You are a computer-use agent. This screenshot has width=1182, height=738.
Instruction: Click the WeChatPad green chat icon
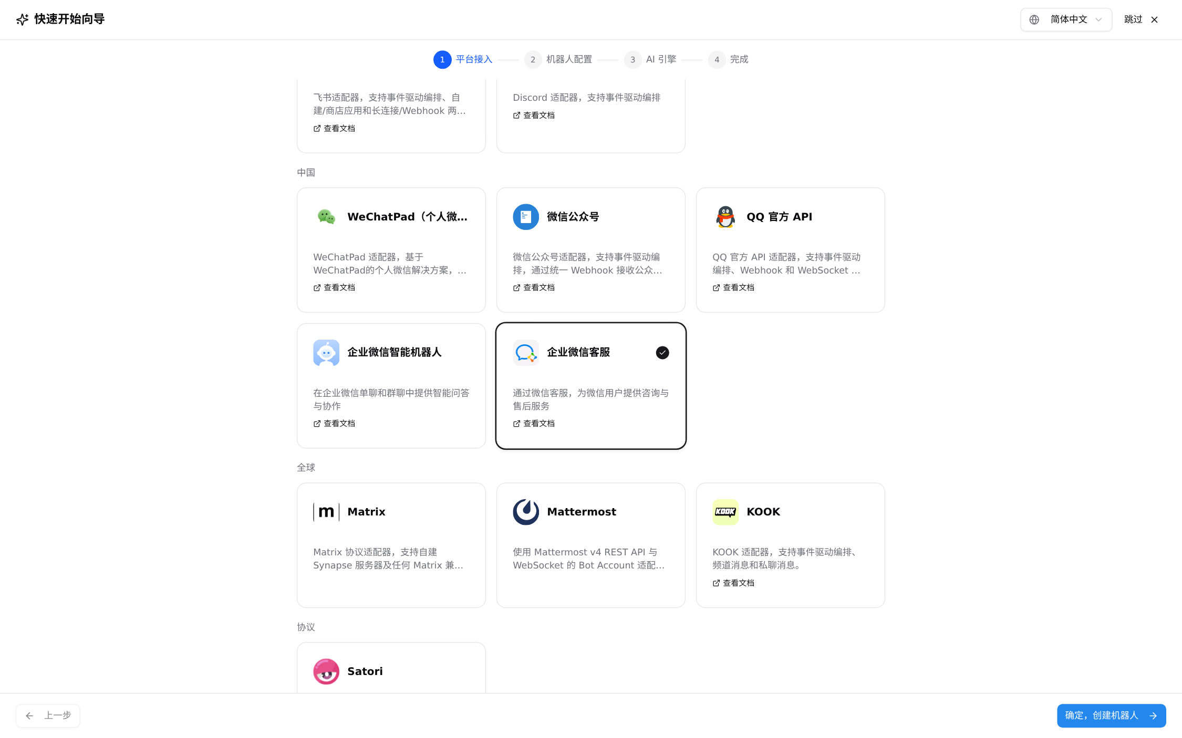click(326, 217)
